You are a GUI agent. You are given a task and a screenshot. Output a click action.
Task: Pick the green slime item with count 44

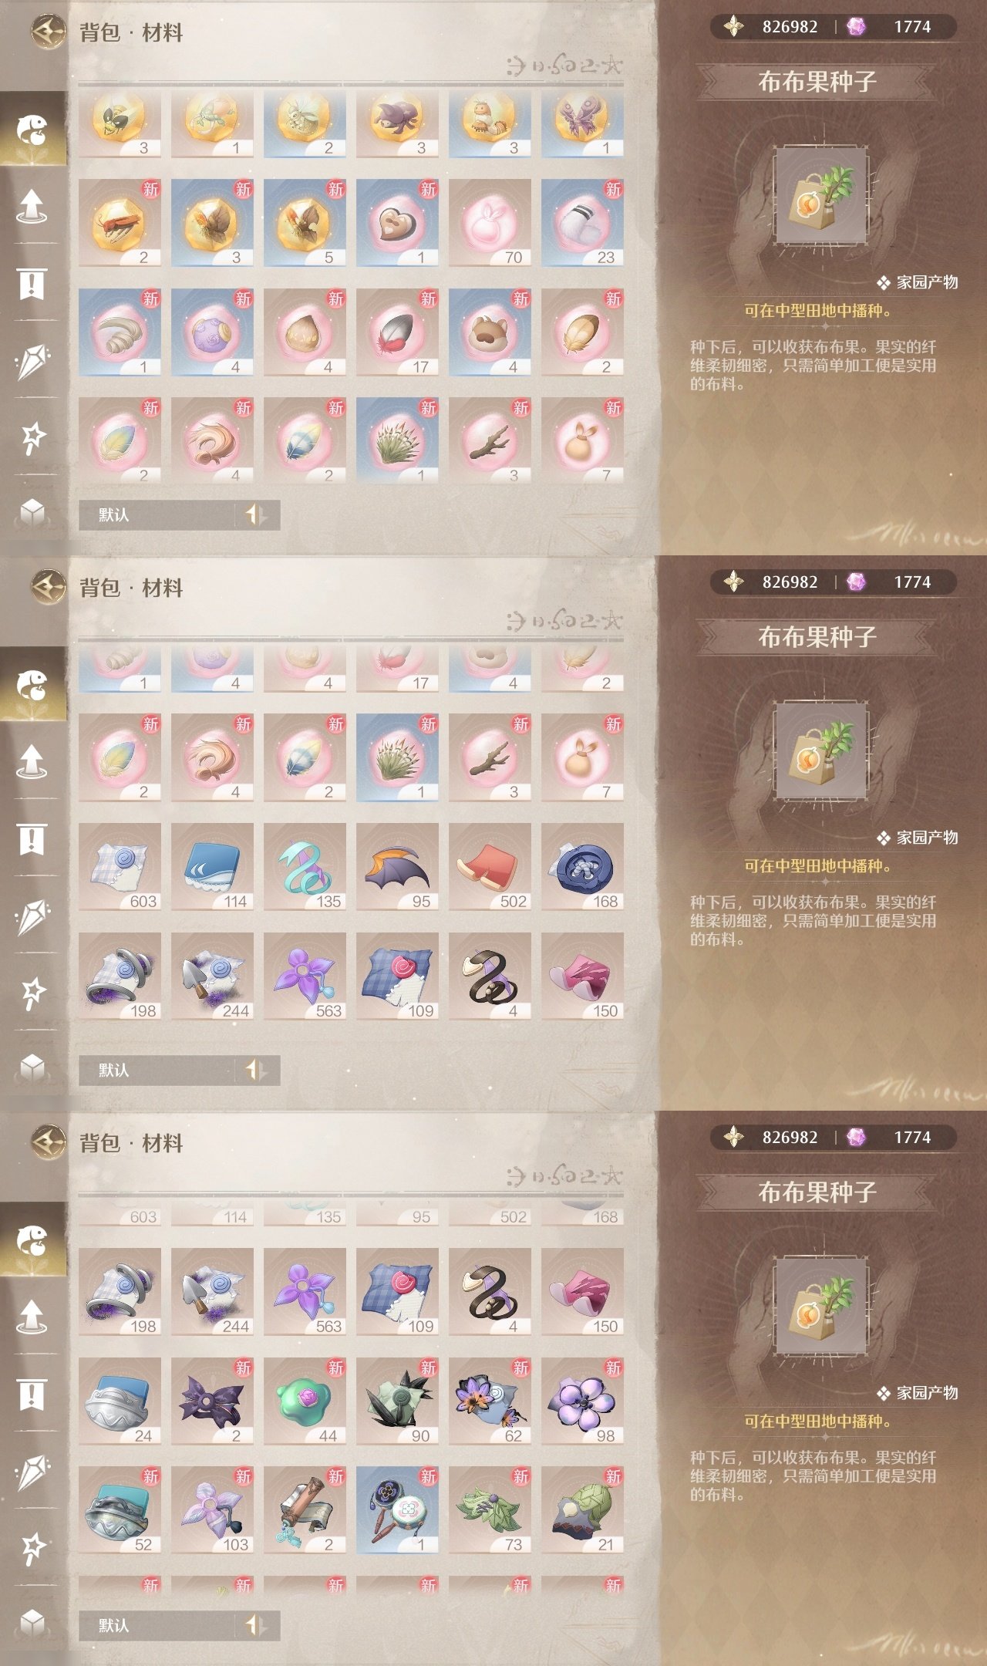[x=305, y=1401]
